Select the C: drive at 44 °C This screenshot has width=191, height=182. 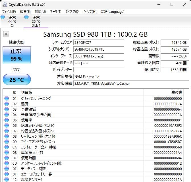[x=12, y=21]
